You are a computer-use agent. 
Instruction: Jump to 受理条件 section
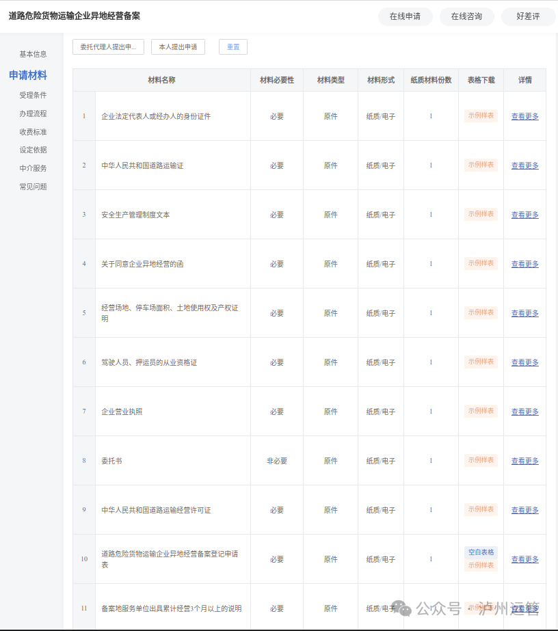tap(33, 95)
